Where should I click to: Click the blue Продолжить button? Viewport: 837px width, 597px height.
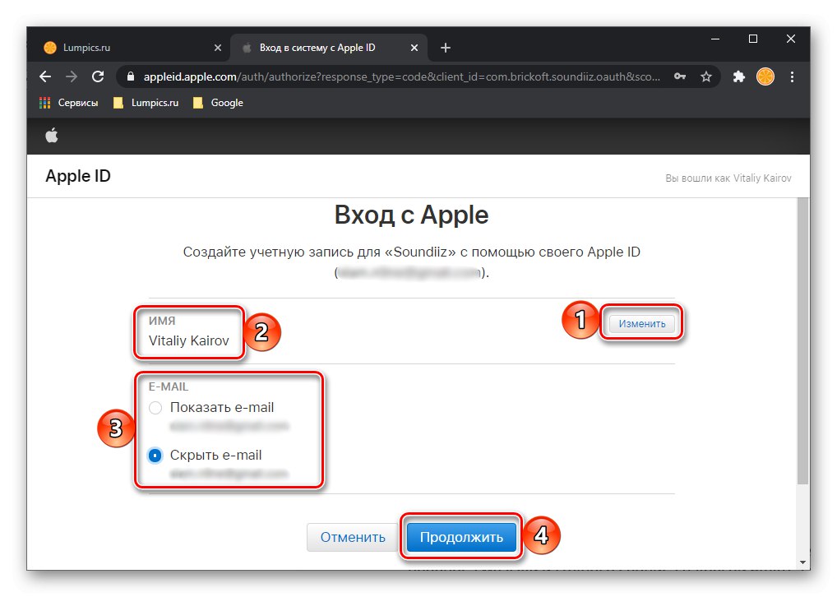[x=462, y=537]
